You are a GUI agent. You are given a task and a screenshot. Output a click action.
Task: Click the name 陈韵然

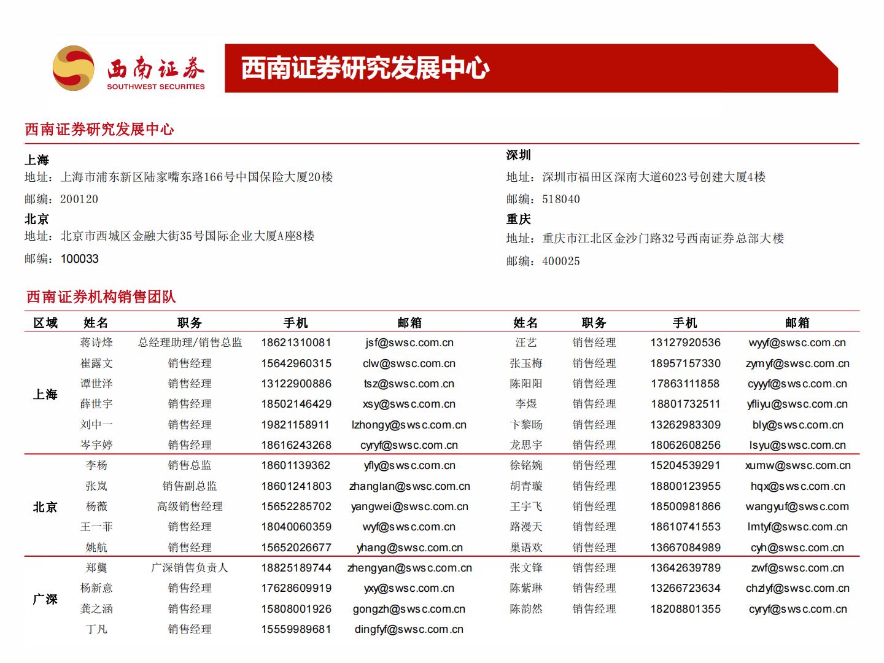tap(526, 609)
